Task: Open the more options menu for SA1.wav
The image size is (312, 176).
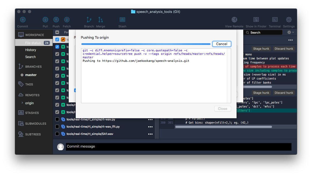Action: (150, 134)
